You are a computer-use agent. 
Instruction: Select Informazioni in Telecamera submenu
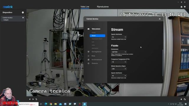95,48
